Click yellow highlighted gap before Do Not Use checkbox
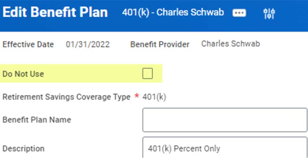Image resolution: width=308 pixels, height=158 pixels. (x=92, y=74)
